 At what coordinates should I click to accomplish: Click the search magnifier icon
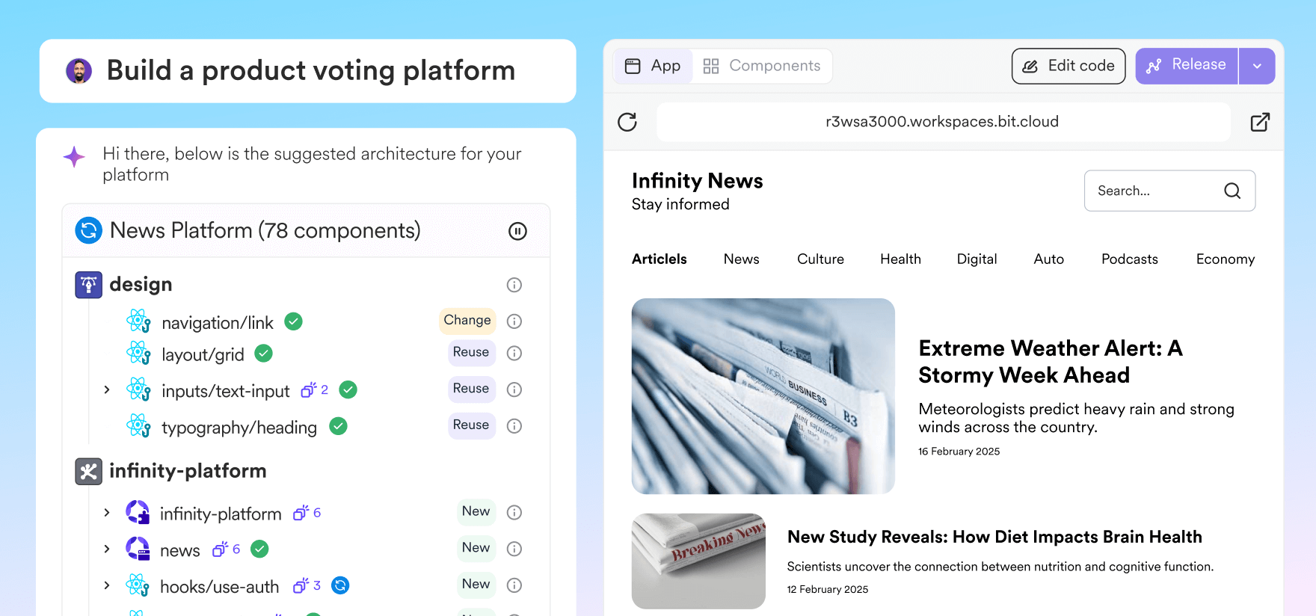[x=1232, y=191]
